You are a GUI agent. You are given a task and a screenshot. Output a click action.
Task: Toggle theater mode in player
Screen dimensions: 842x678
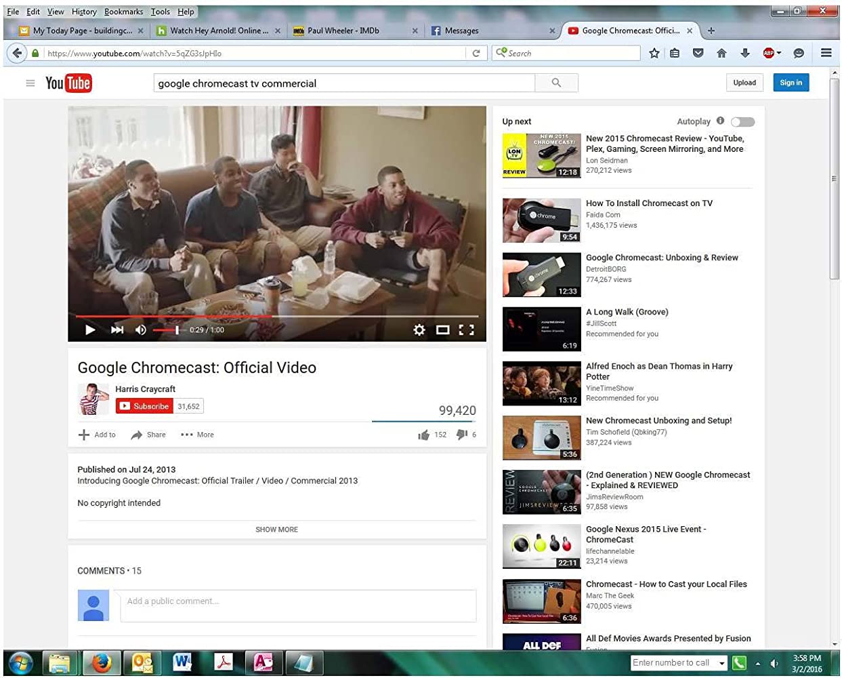click(x=442, y=330)
